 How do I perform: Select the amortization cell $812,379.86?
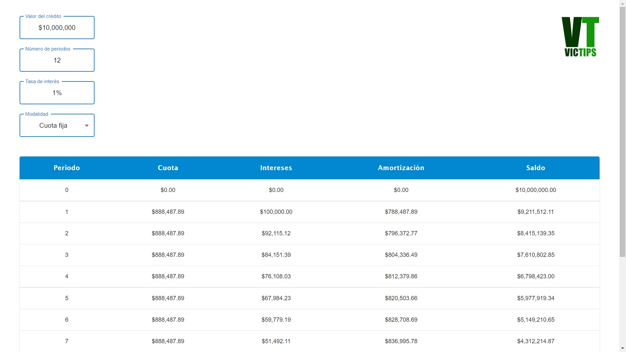pos(401,276)
